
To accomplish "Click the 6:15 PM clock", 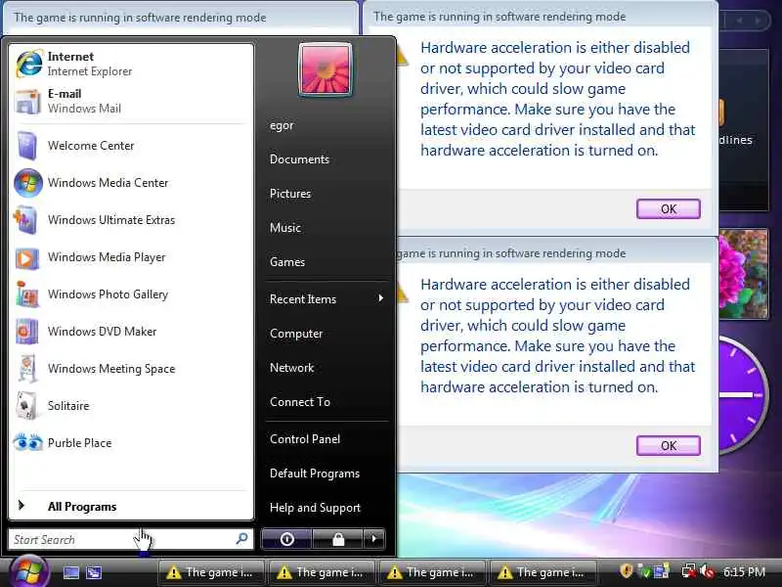I will tap(744, 572).
